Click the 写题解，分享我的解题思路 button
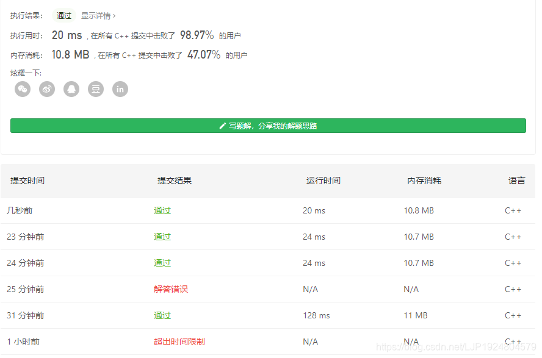The width and height of the screenshot is (542, 358). 268,125
